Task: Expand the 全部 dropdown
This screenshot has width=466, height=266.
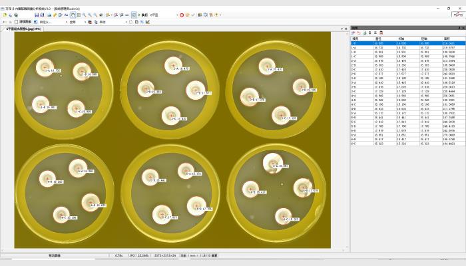Action: click(75, 22)
